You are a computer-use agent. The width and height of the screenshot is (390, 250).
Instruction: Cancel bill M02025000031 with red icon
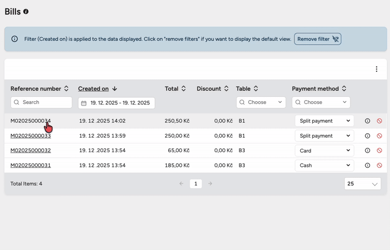[379, 165]
